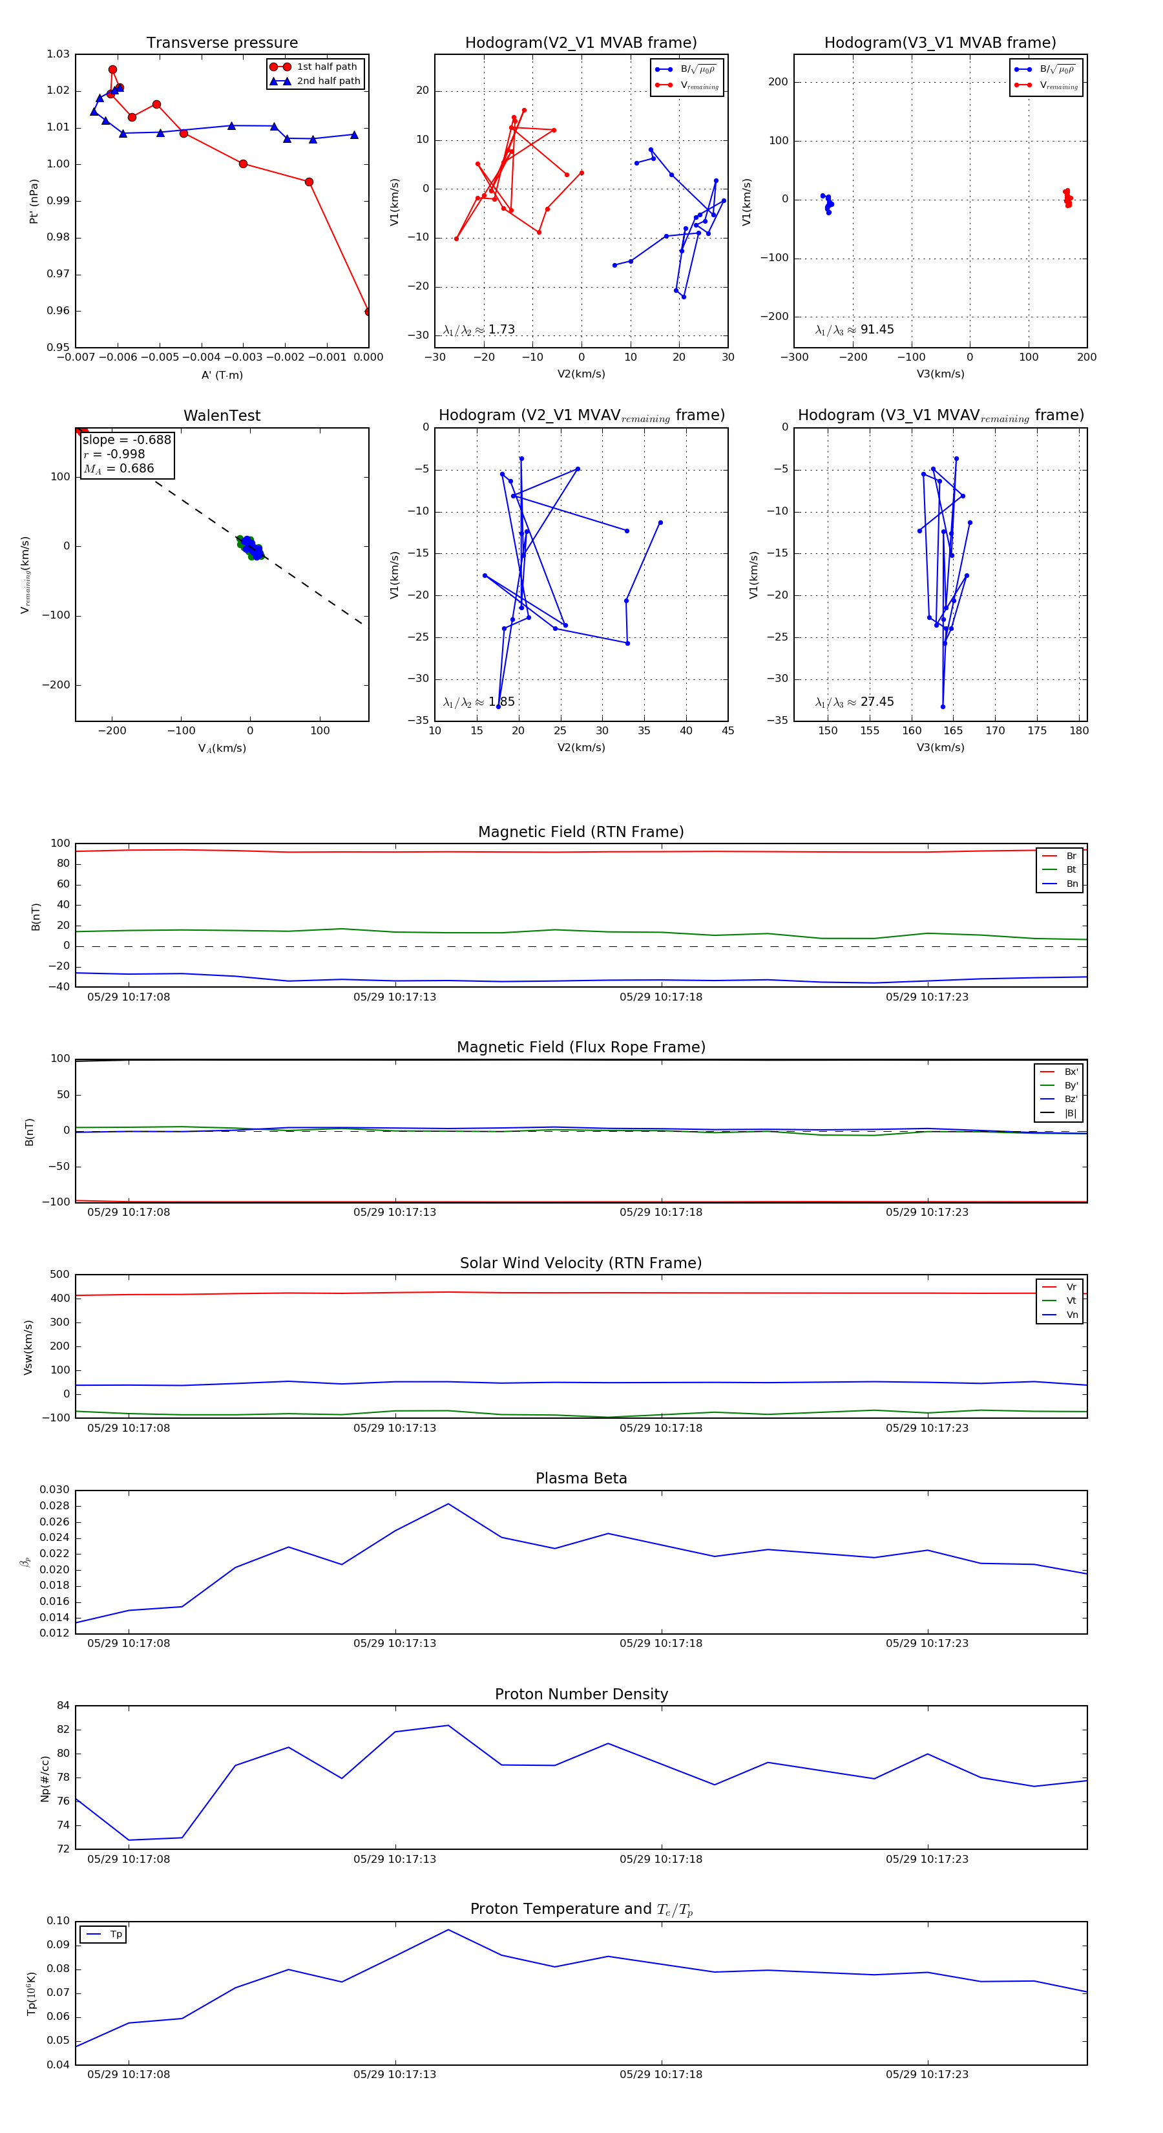Select the "By'" legend entry
This screenshot has height=2133, width=1163.
1059,1085
